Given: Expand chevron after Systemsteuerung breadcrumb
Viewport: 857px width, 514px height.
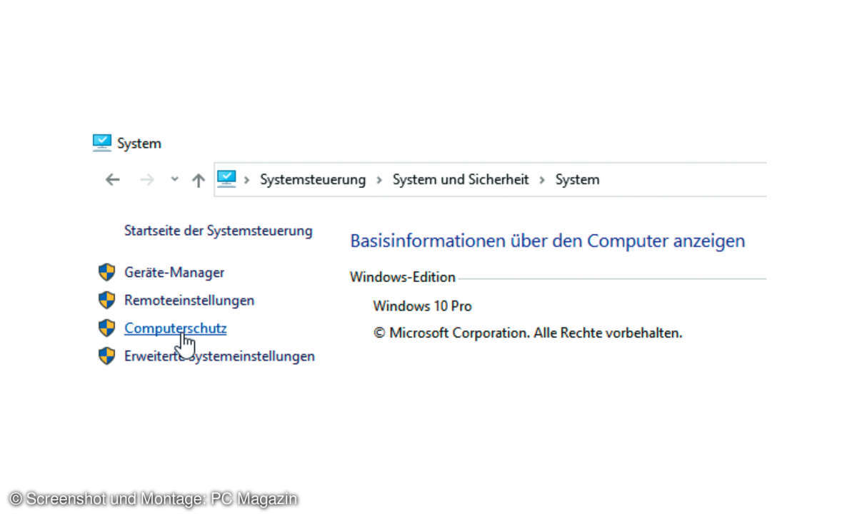Looking at the screenshot, I should click(x=380, y=180).
